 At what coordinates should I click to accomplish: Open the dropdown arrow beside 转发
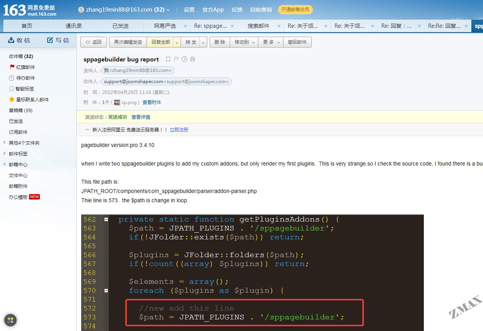coord(204,42)
